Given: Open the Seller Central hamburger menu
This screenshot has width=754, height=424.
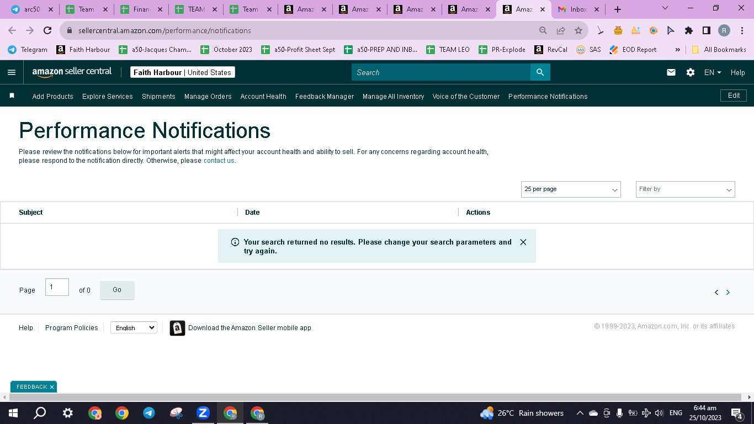Looking at the screenshot, I should pos(12,72).
